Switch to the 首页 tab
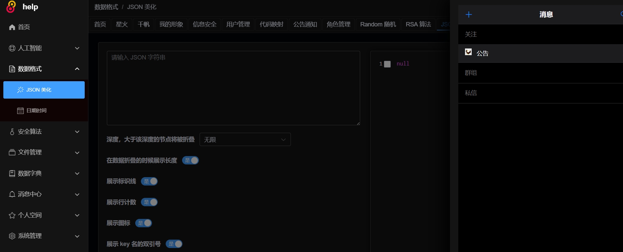 pyautogui.click(x=100, y=24)
